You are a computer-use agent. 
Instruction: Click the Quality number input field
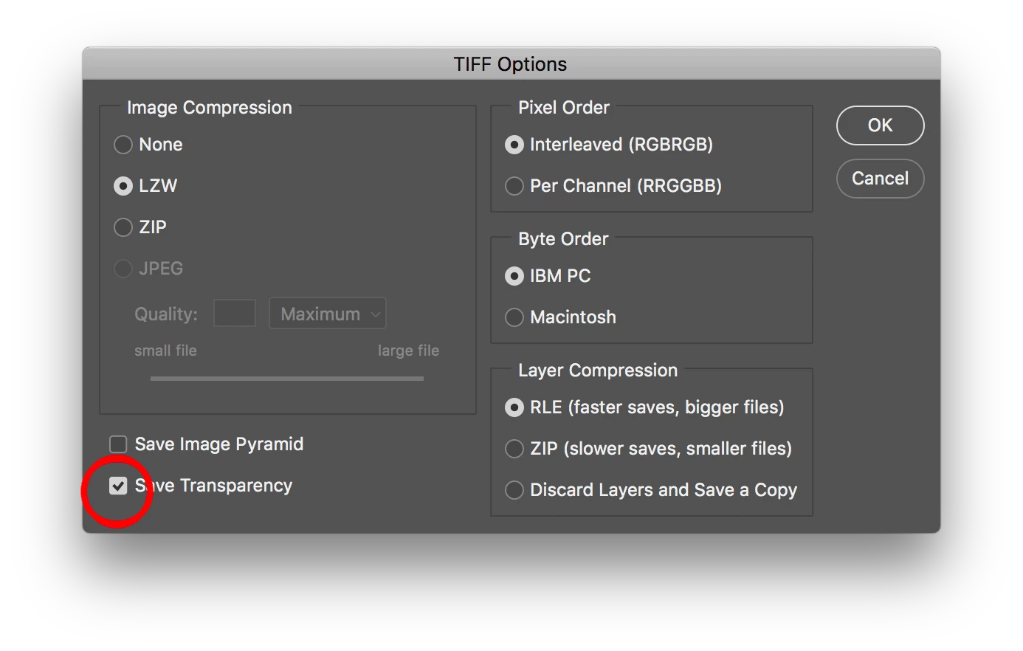235,314
